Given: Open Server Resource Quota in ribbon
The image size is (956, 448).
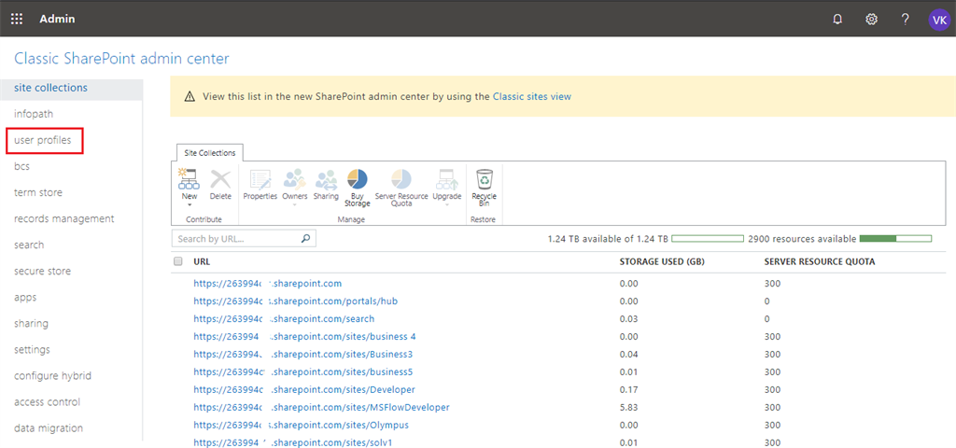Looking at the screenshot, I should point(401,188).
